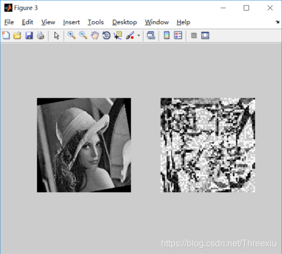The height and width of the screenshot is (254, 282).
Task: Open the File menu
Action: (9, 22)
